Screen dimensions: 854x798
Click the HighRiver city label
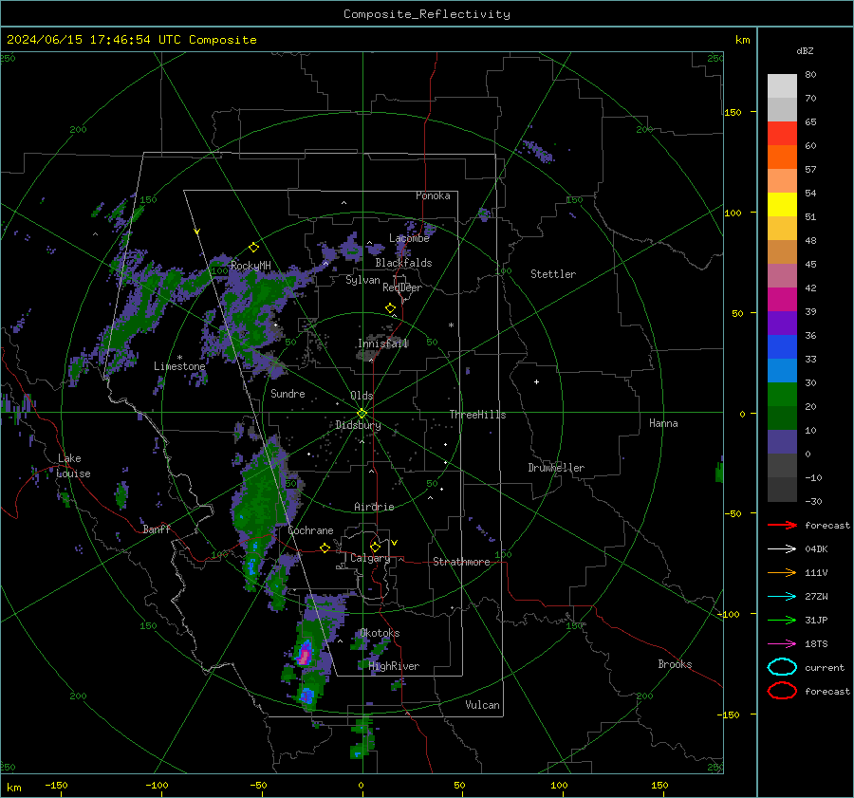point(394,666)
